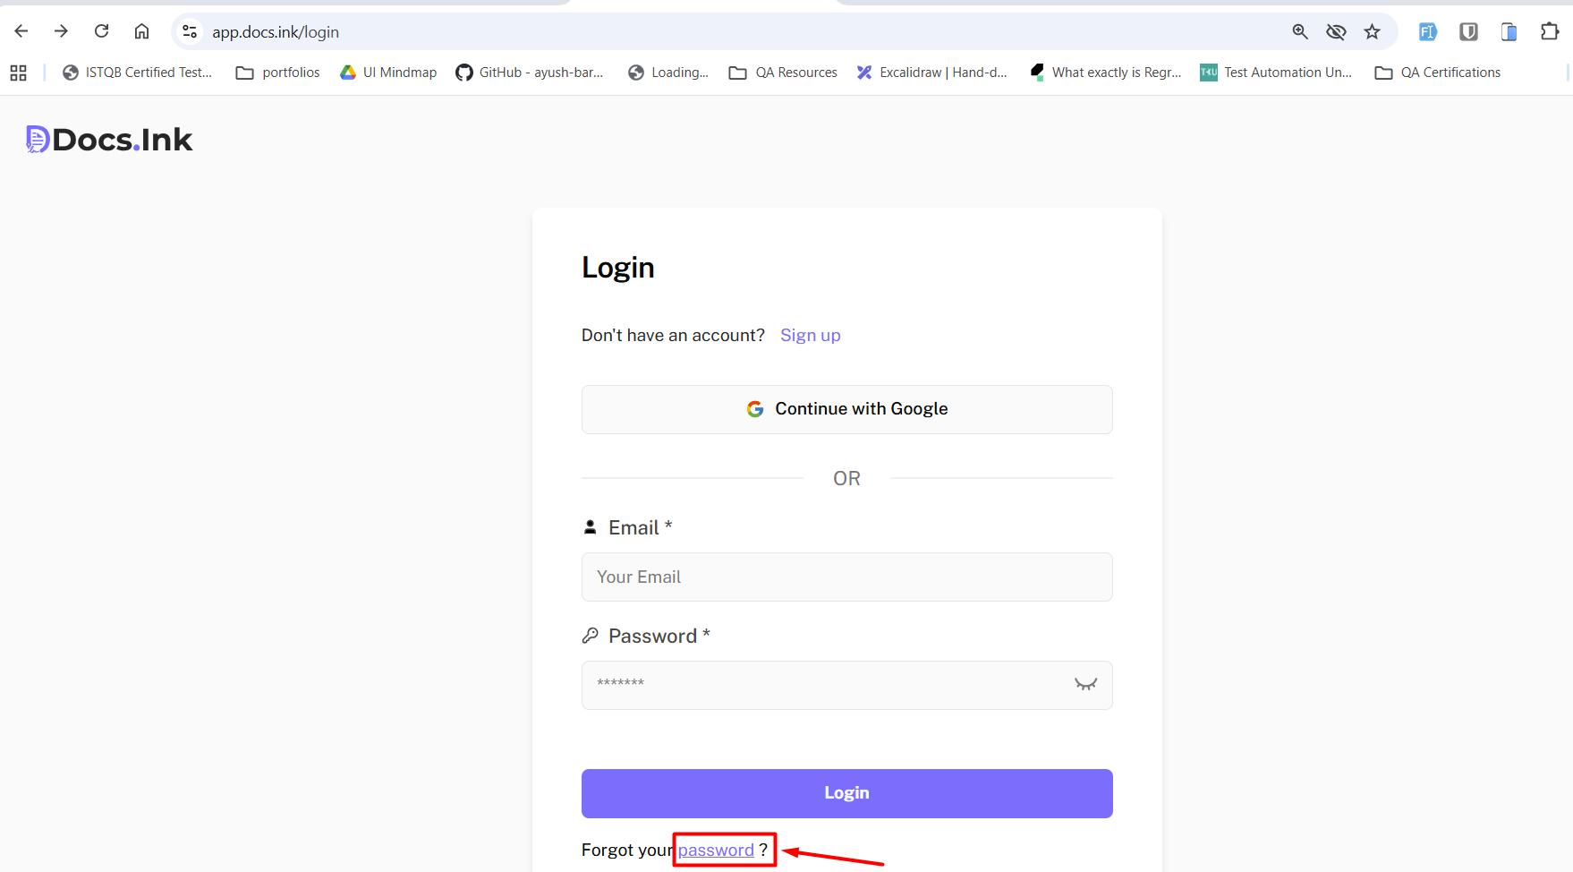Image resolution: width=1573 pixels, height=872 pixels.
Task: Open the Sign up link
Action: (x=810, y=335)
